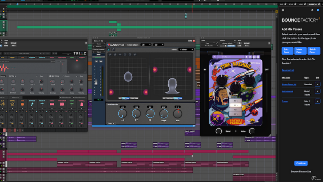323x182 pixels.
Task: Select the pointer tool in Audio Vivid
Action: click(108, 50)
